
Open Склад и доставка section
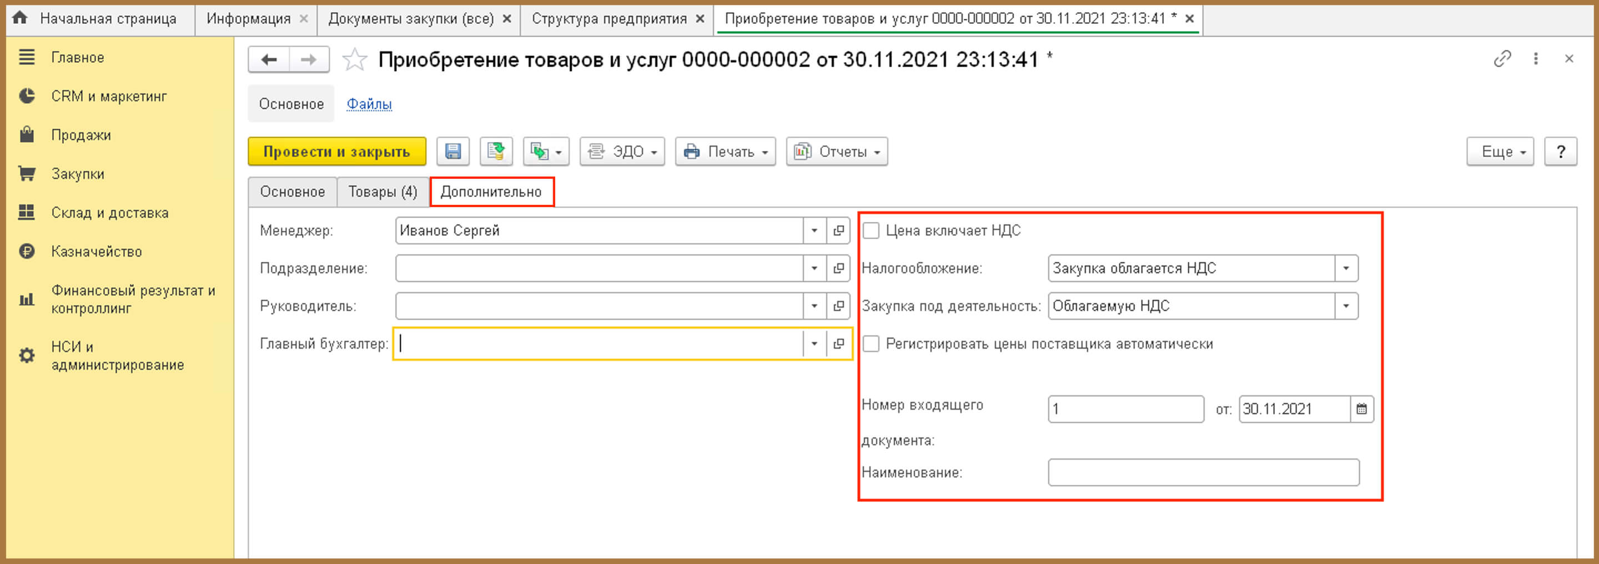(110, 212)
